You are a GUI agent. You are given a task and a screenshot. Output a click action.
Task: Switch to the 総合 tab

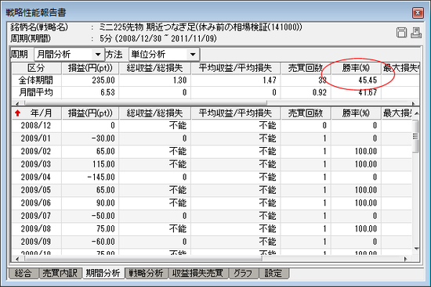pyautogui.click(x=23, y=273)
